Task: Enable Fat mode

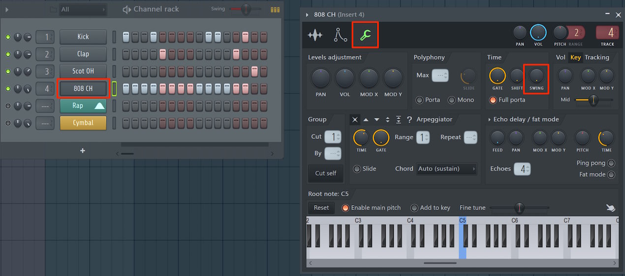Action: 611,175
